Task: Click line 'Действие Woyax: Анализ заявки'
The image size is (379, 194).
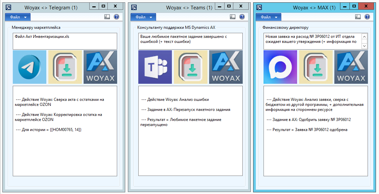Action: pos(315,105)
